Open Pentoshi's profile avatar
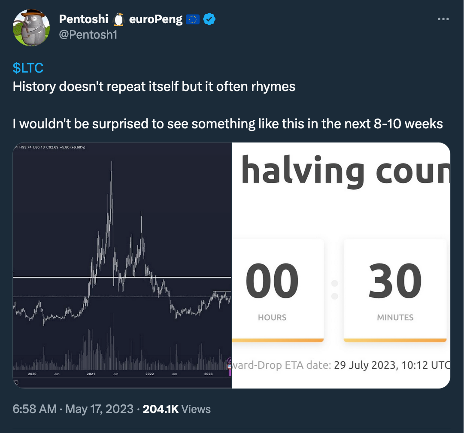The height and width of the screenshot is (437, 467). pyautogui.click(x=31, y=27)
